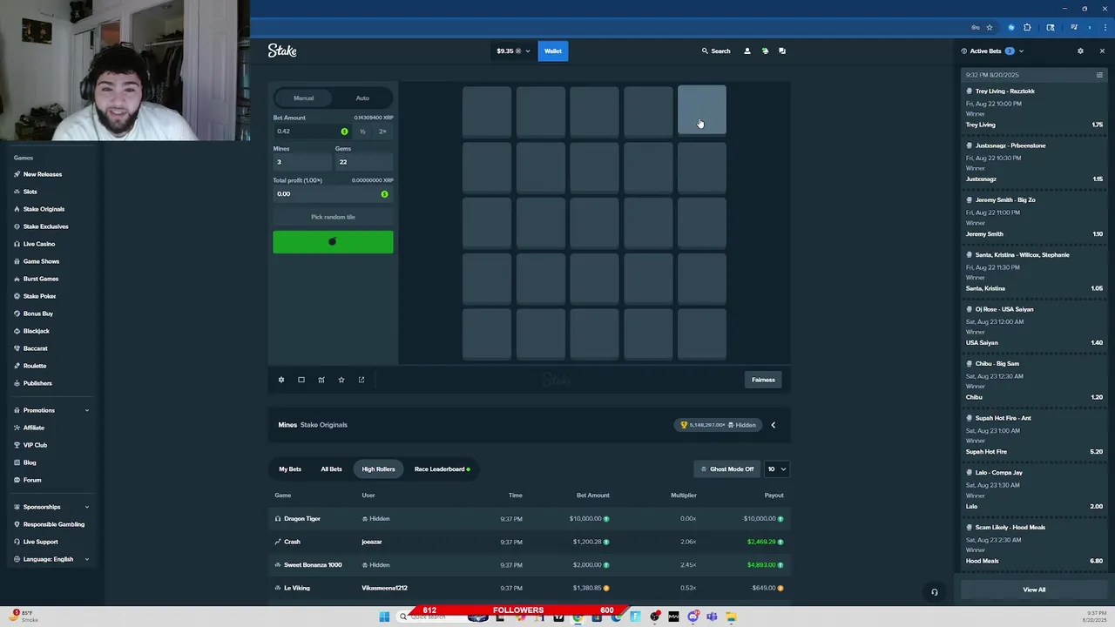Open the user account icon in header
Viewport: 1115px width, 627px height.
click(747, 51)
